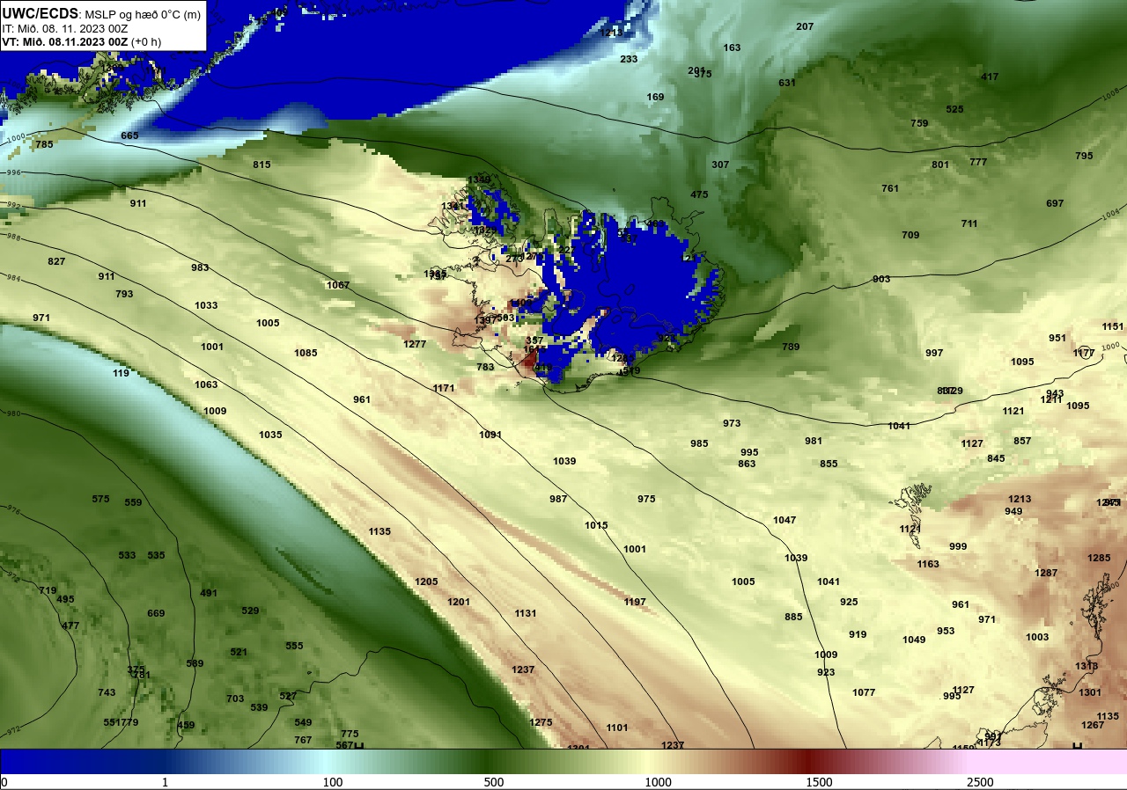Click the map value 1213
1127x790 pixels.
click(x=1020, y=499)
